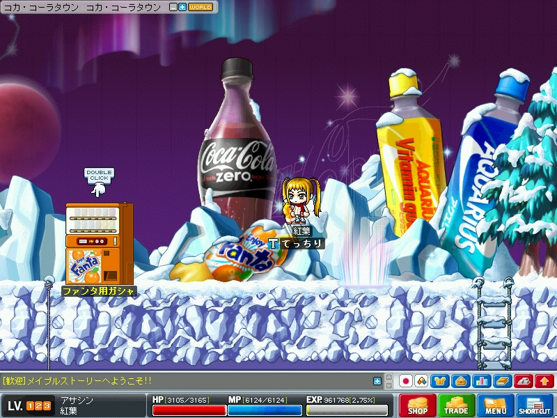Open the Cash SHOP button
This screenshot has width=557, height=418.
click(417, 405)
